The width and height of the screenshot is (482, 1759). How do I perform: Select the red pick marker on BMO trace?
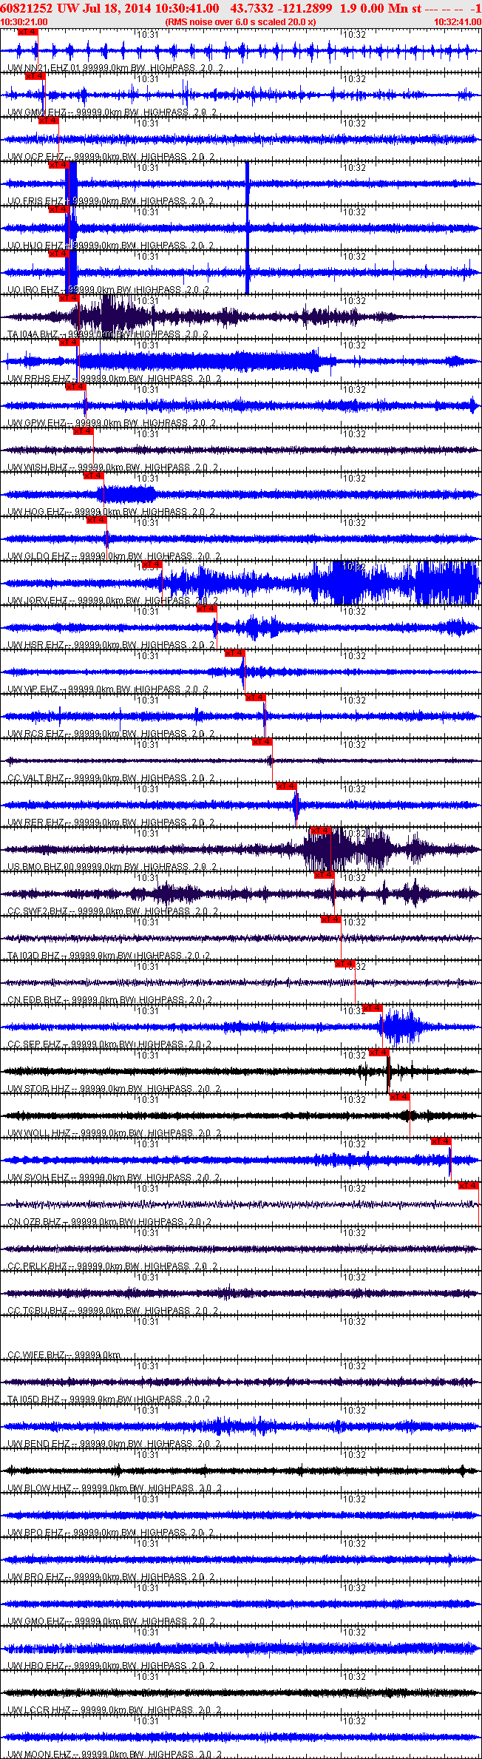(x=320, y=831)
